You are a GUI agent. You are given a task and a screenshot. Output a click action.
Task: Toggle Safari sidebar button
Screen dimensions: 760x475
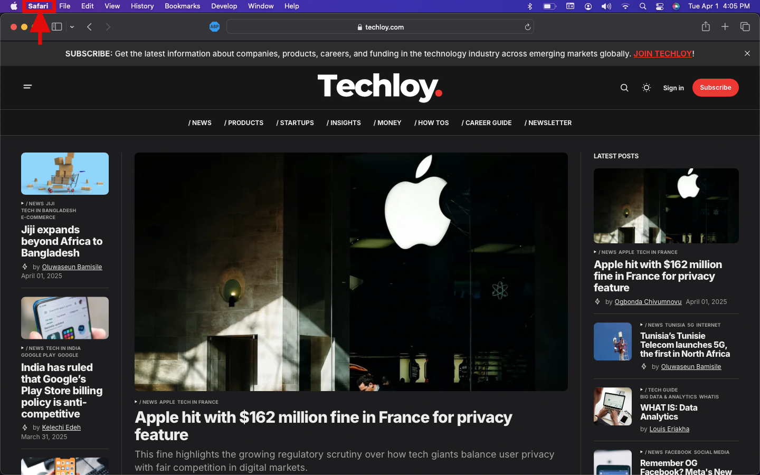click(x=57, y=27)
